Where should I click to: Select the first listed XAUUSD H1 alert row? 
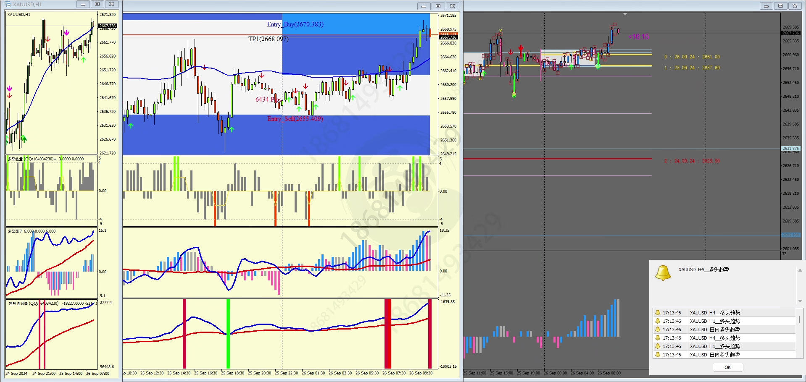pyautogui.click(x=724, y=321)
